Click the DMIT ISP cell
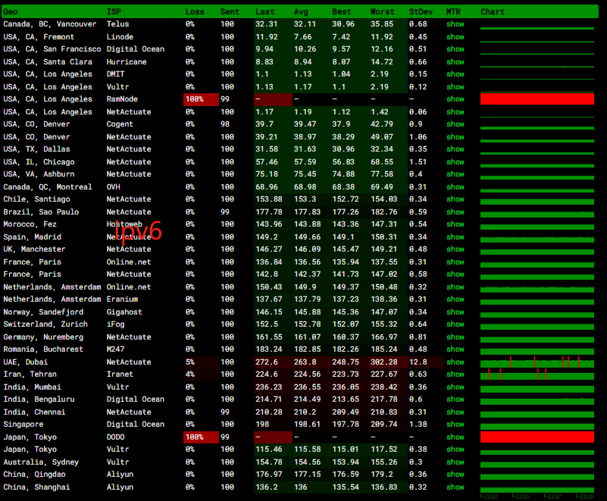 tap(115, 74)
